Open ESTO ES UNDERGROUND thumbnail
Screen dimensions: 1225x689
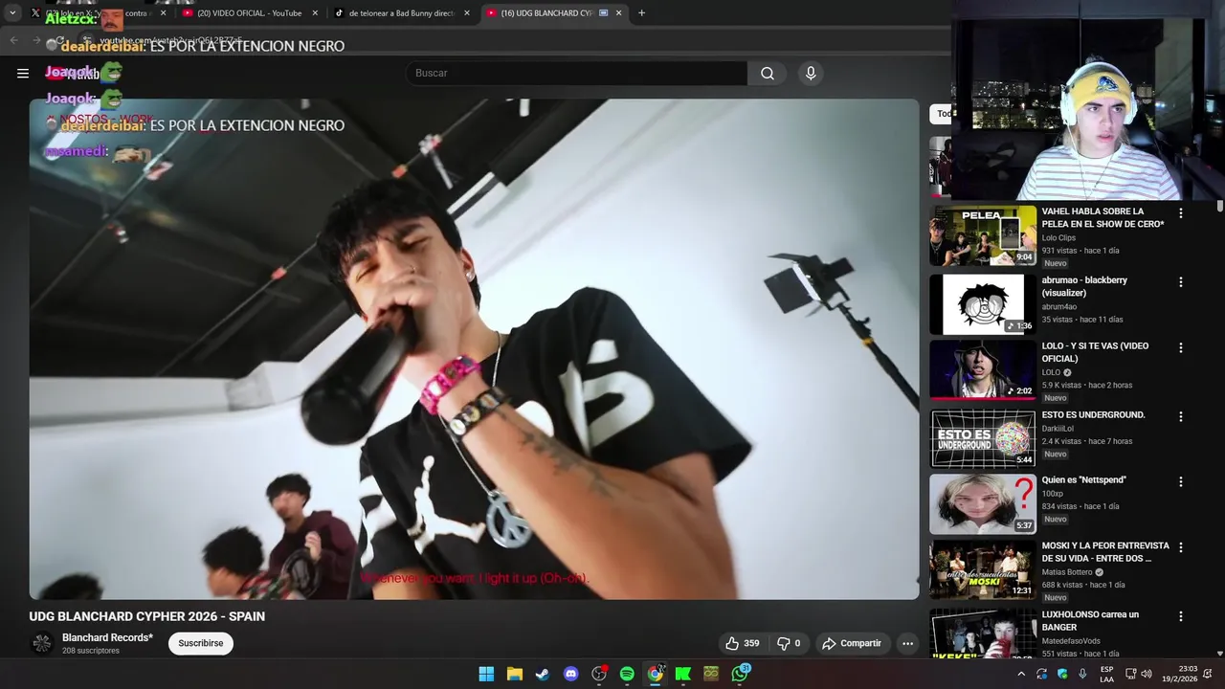(x=983, y=438)
